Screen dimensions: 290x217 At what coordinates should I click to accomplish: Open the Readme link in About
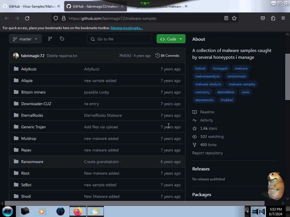203,112
